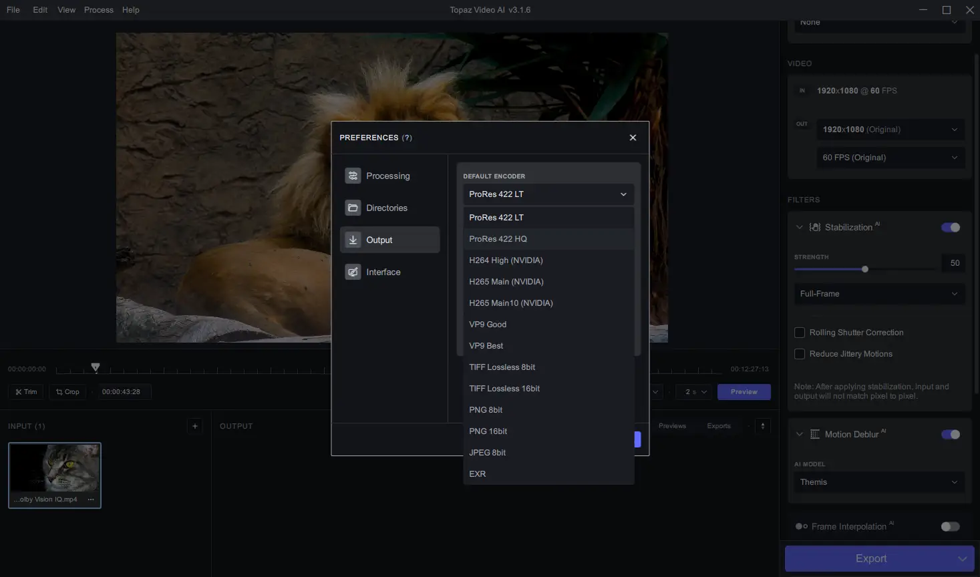Pick PNG 16bit output format
Screen dimensions: 980x577
point(548,431)
